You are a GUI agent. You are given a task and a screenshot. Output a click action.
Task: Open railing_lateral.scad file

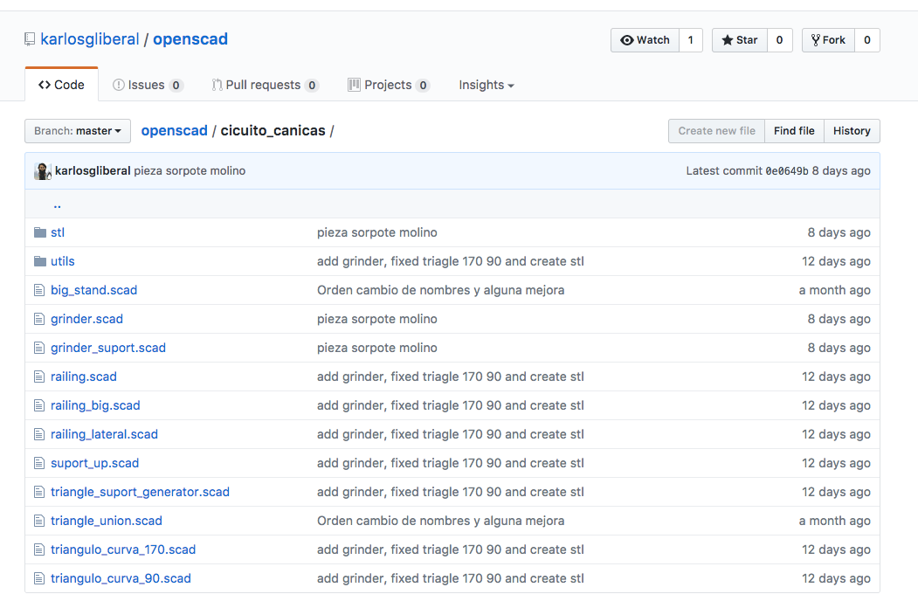click(x=104, y=434)
